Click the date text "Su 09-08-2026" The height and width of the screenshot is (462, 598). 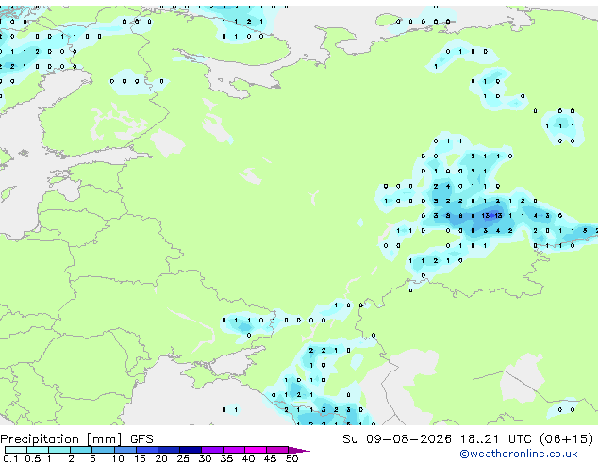[397, 439]
